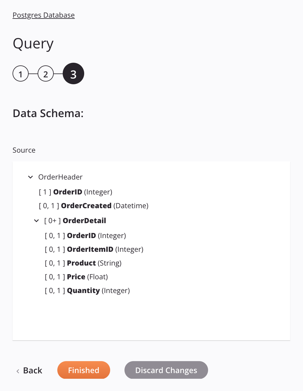This screenshot has height=391, width=303.
Task: Select the Product (String) field
Action: (x=83, y=263)
